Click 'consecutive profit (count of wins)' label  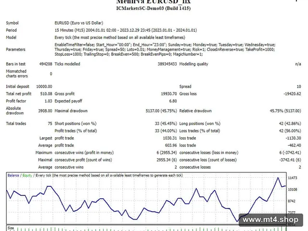[83, 160]
